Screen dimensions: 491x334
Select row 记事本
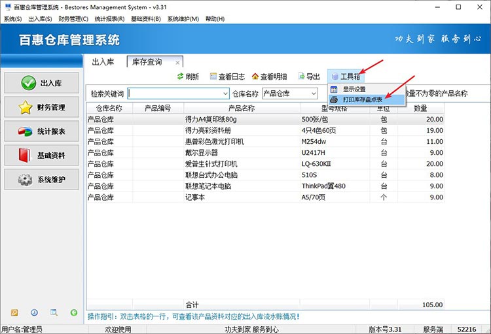[265, 197]
